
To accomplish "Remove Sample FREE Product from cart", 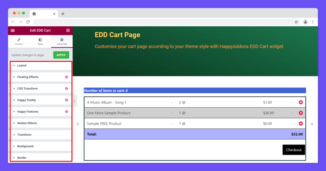I will (301, 124).
